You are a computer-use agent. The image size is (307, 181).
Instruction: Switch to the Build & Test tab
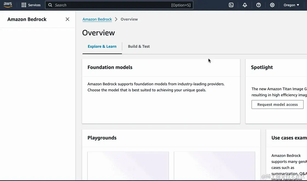[139, 46]
